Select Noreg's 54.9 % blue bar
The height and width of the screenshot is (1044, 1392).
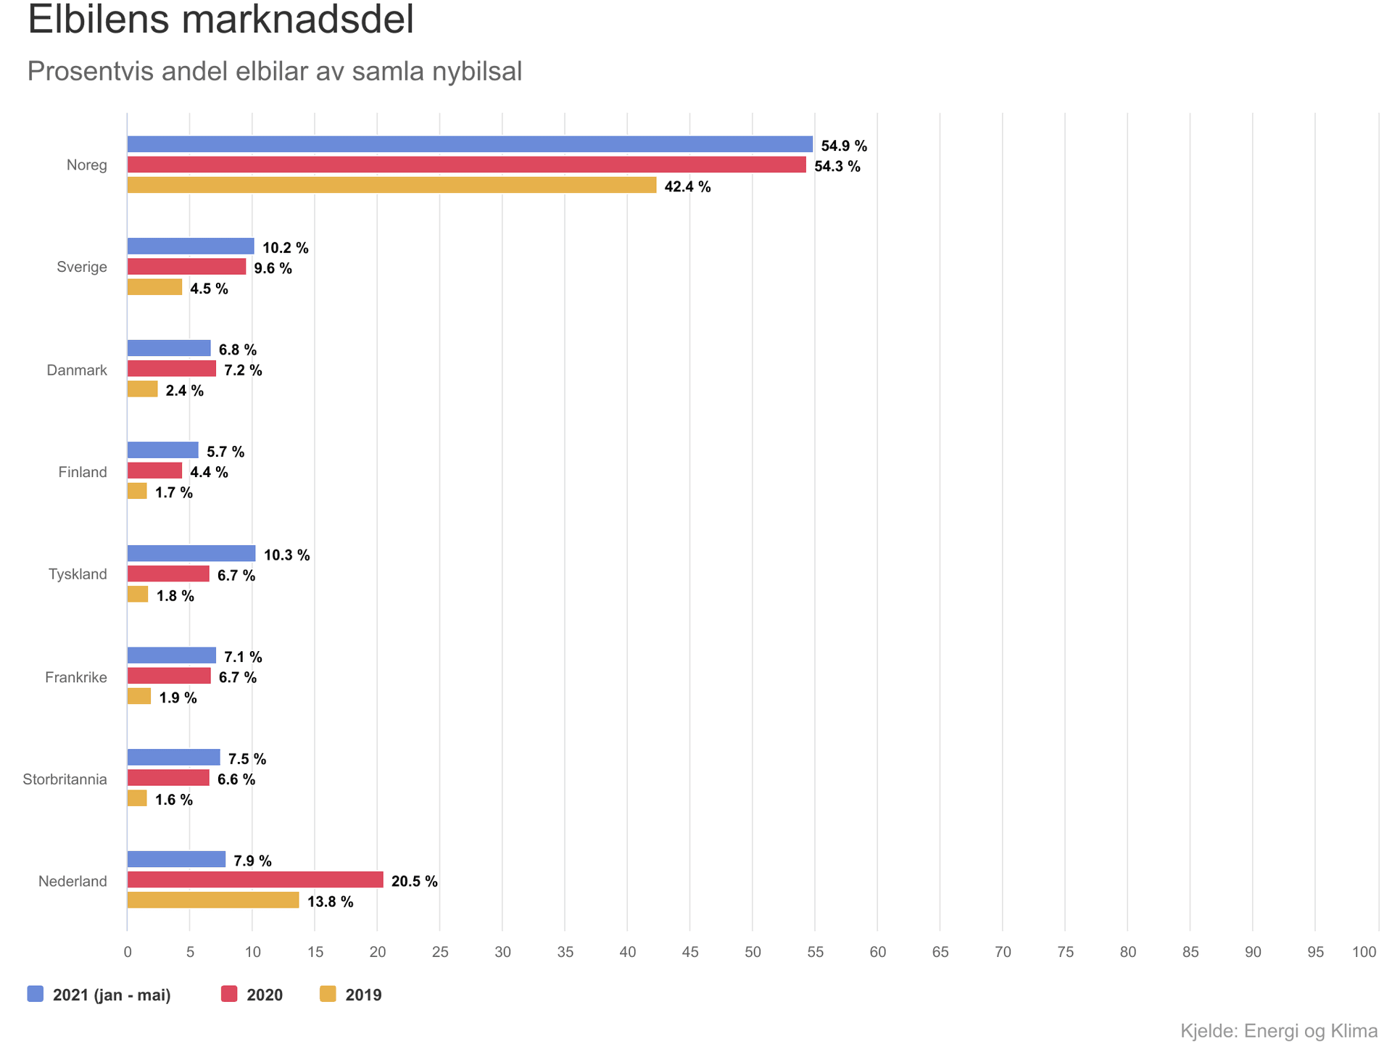tap(470, 144)
